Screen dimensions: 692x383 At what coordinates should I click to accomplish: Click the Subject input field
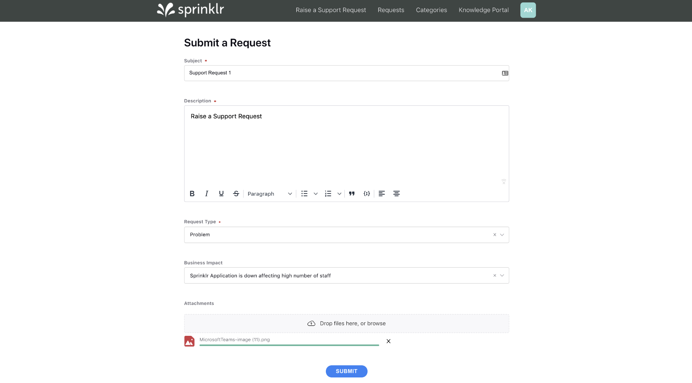coord(346,73)
